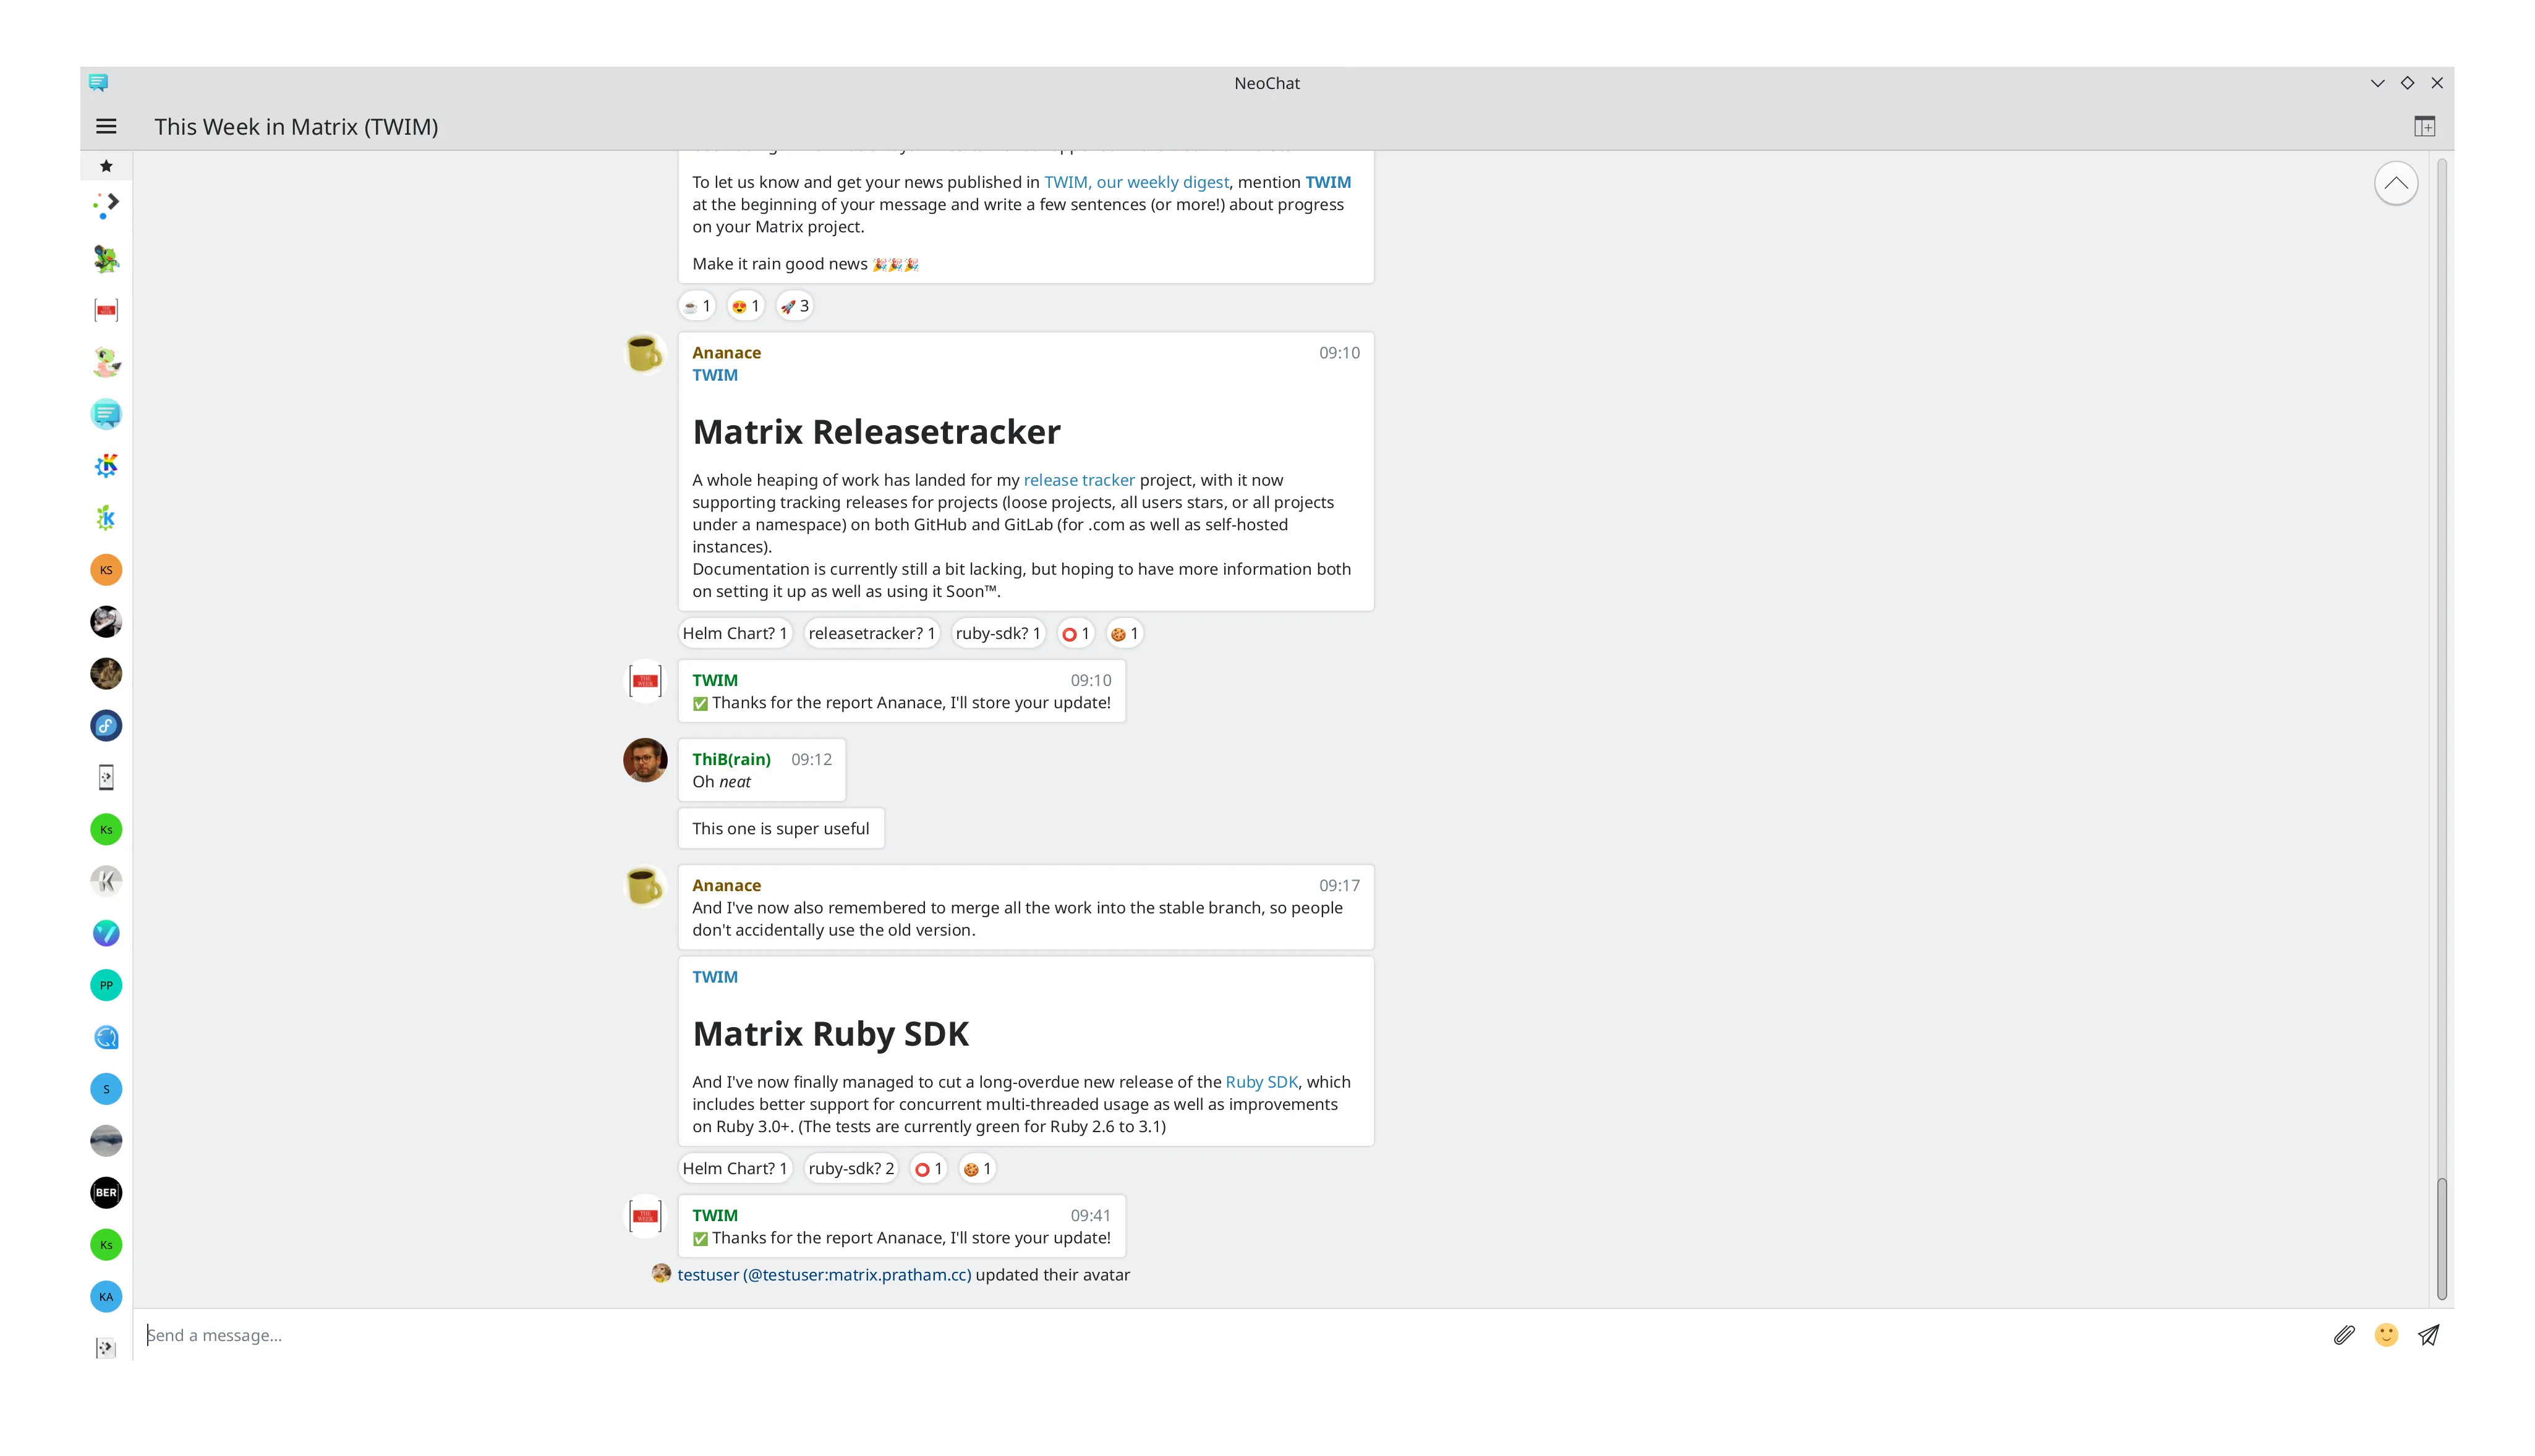Open the room with pink Katie dragon avatar
The image size is (2535, 1456).
(106, 362)
